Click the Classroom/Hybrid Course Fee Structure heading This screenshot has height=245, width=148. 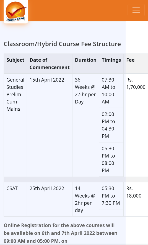click(x=62, y=44)
